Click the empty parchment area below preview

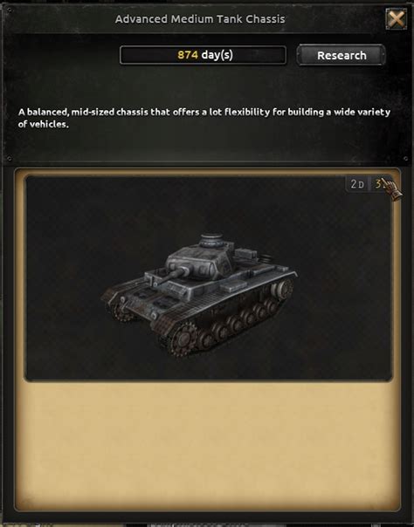[207, 445]
